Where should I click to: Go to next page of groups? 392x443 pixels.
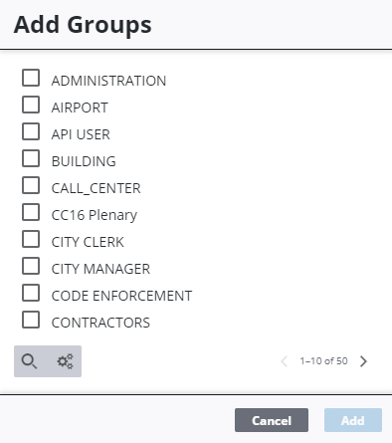coord(363,361)
